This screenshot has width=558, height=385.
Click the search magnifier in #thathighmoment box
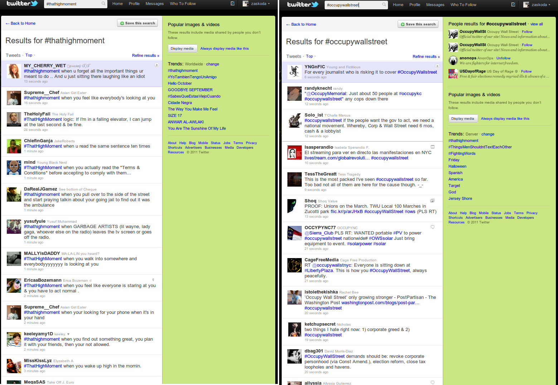click(103, 4)
